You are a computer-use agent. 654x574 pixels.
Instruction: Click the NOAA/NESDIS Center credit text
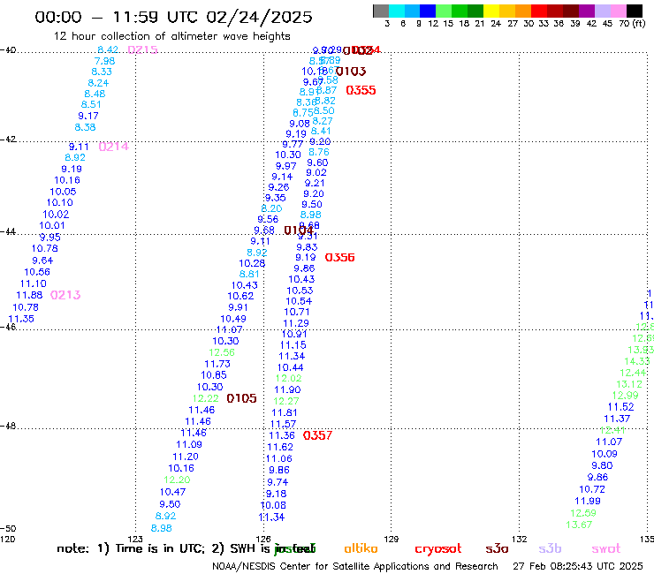point(355,566)
